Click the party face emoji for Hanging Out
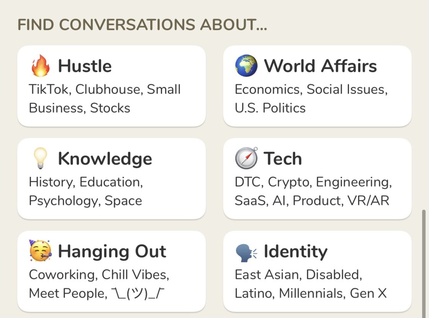This screenshot has height=318, width=429. pyautogui.click(x=41, y=251)
